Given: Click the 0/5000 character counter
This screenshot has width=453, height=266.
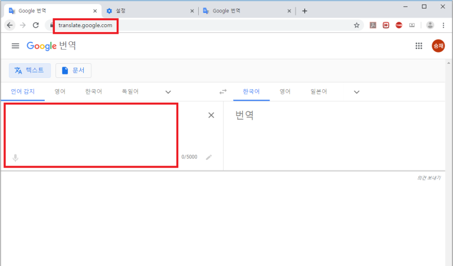Looking at the screenshot, I should point(189,157).
